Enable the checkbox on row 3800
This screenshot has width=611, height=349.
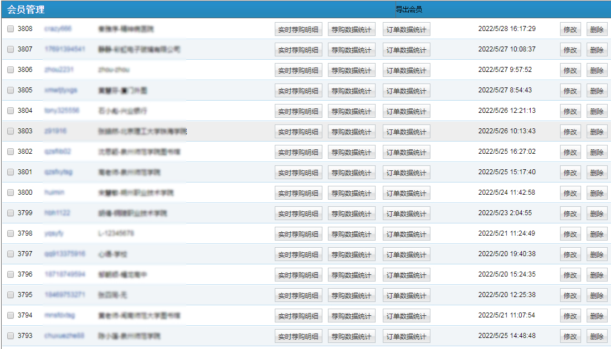point(11,192)
